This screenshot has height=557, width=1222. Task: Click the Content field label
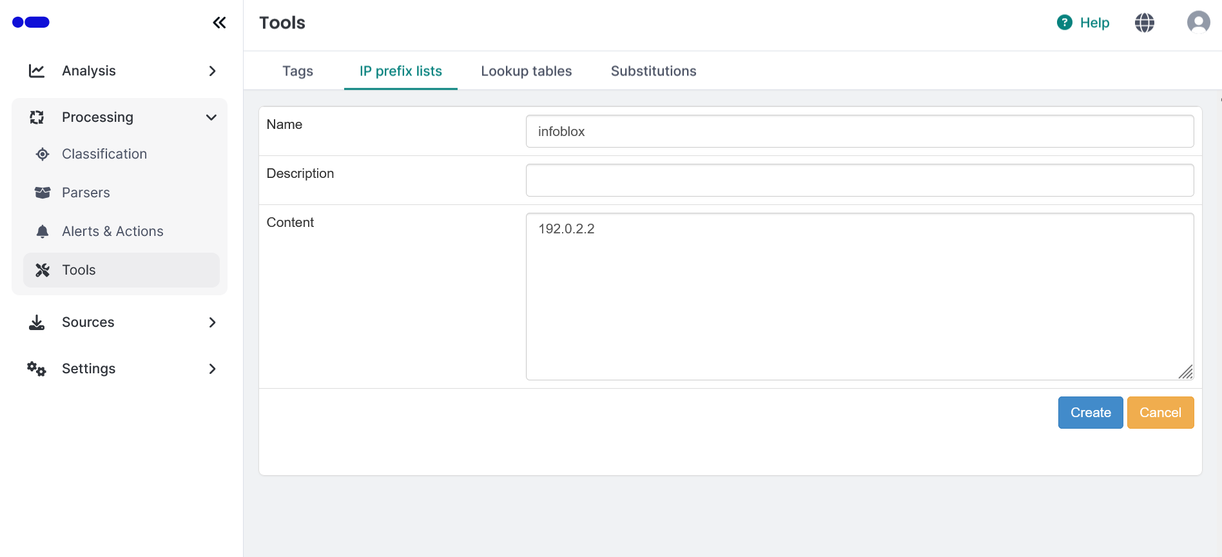[x=290, y=222]
